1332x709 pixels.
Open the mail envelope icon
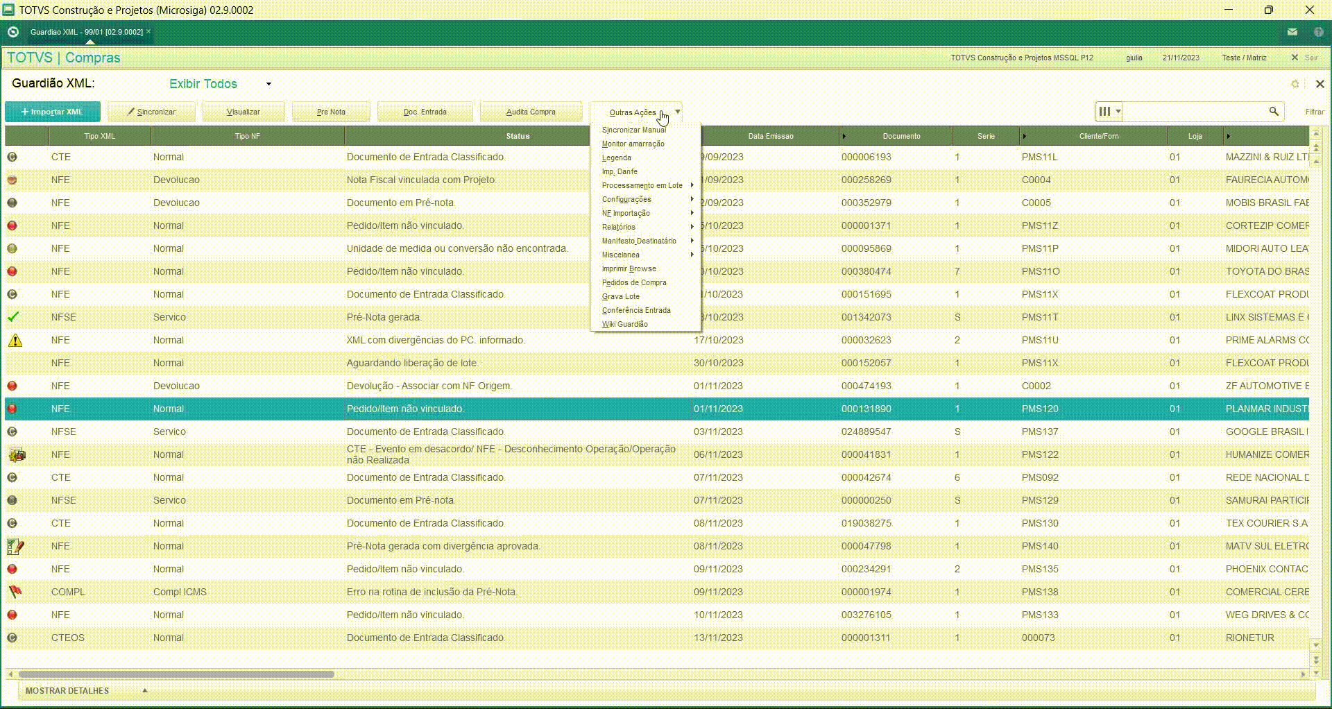click(x=1292, y=32)
